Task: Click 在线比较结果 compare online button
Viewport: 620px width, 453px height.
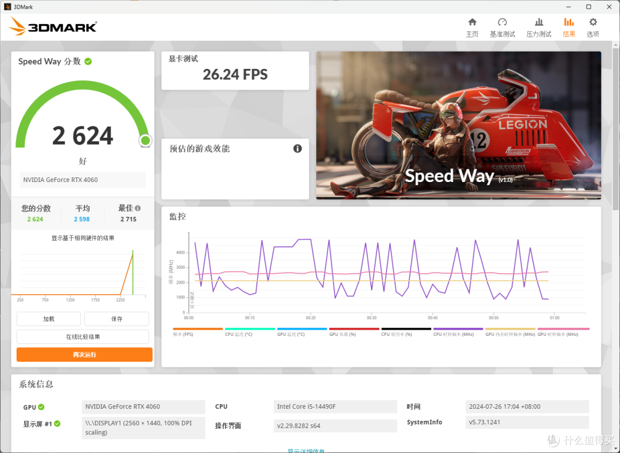Action: [x=83, y=337]
